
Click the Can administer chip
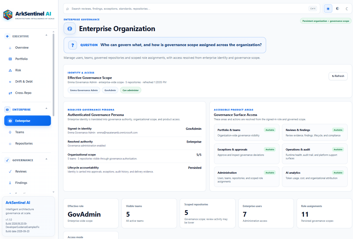(130, 90)
